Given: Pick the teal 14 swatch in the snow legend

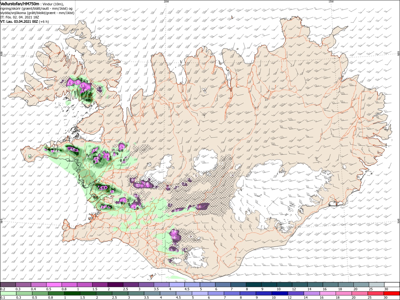Looking at the screenshot, I should 315,285.
